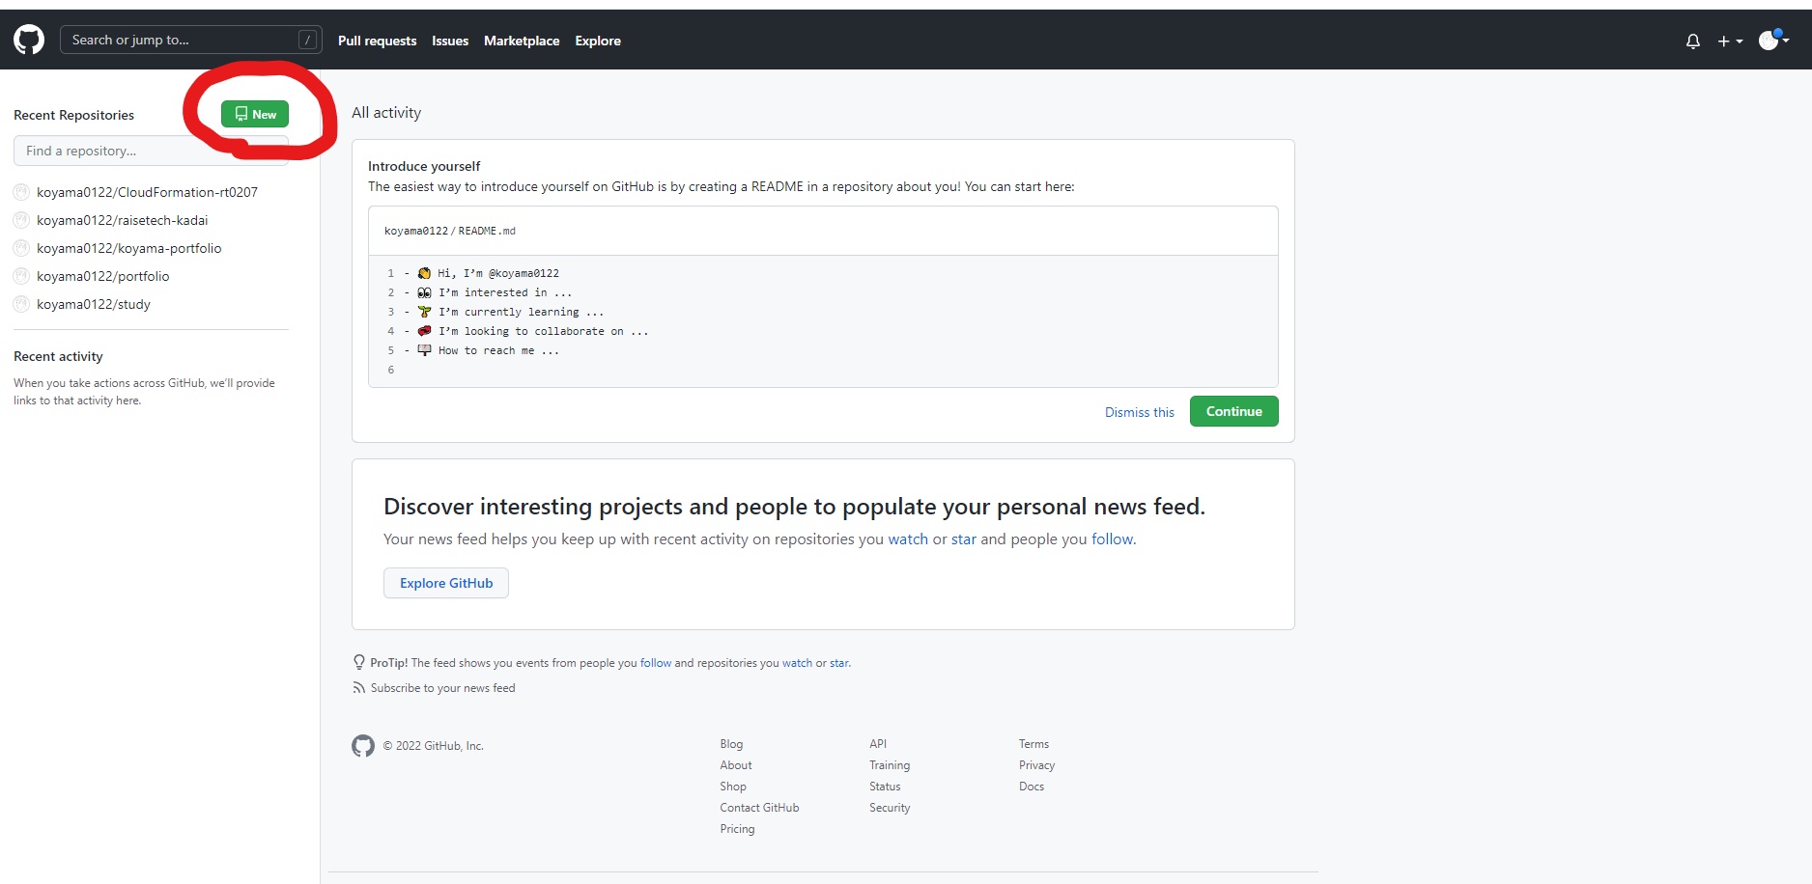1812x884 pixels.
Task: Click the GitHub logo in the footer
Action: (x=363, y=745)
